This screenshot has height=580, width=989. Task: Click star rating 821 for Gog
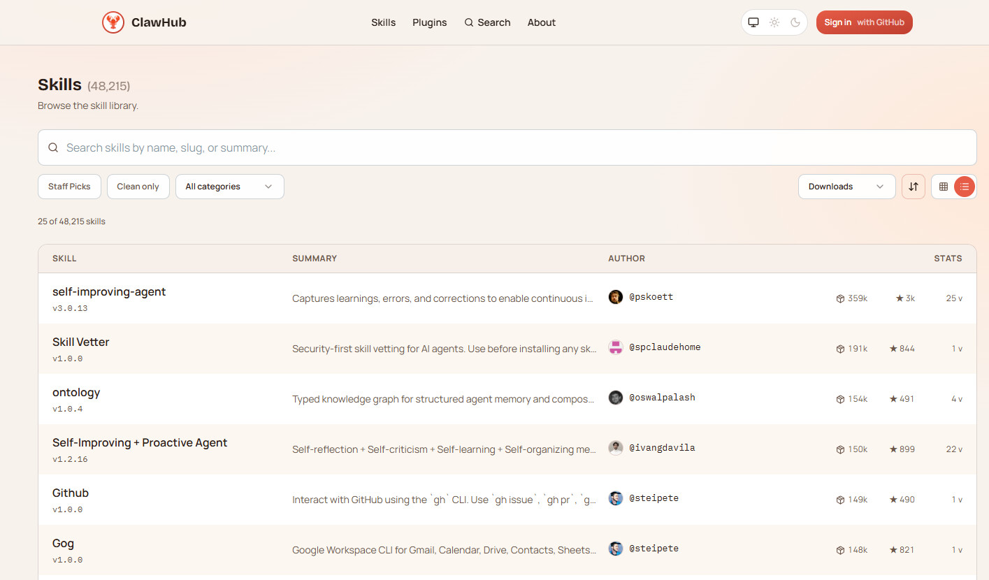(x=902, y=550)
